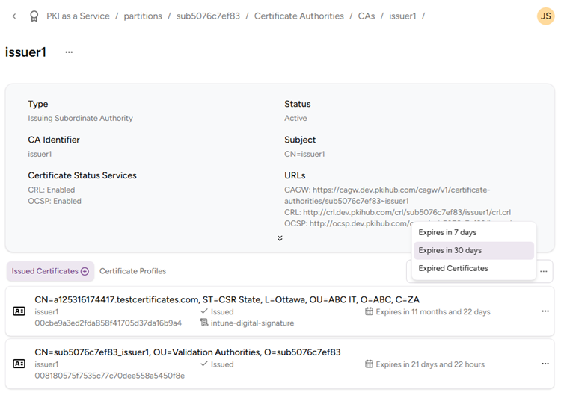Image resolution: width=561 pixels, height=395 pixels.
Task: Open the more options menu beside issuer1 title
Action: pyautogui.click(x=69, y=52)
